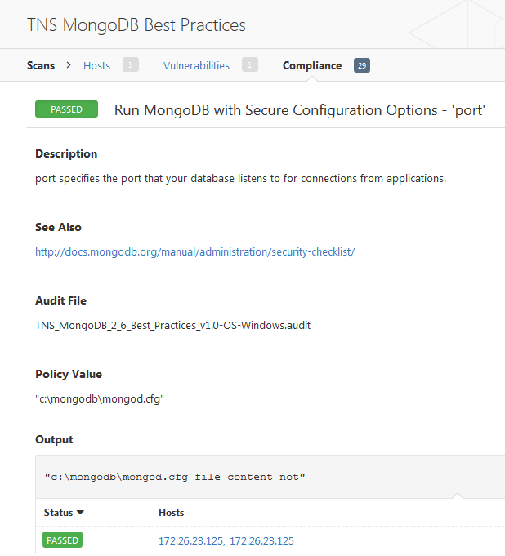505x556 pixels.
Task: Open the MongoDB security-checklist link
Action: pyautogui.click(x=194, y=252)
